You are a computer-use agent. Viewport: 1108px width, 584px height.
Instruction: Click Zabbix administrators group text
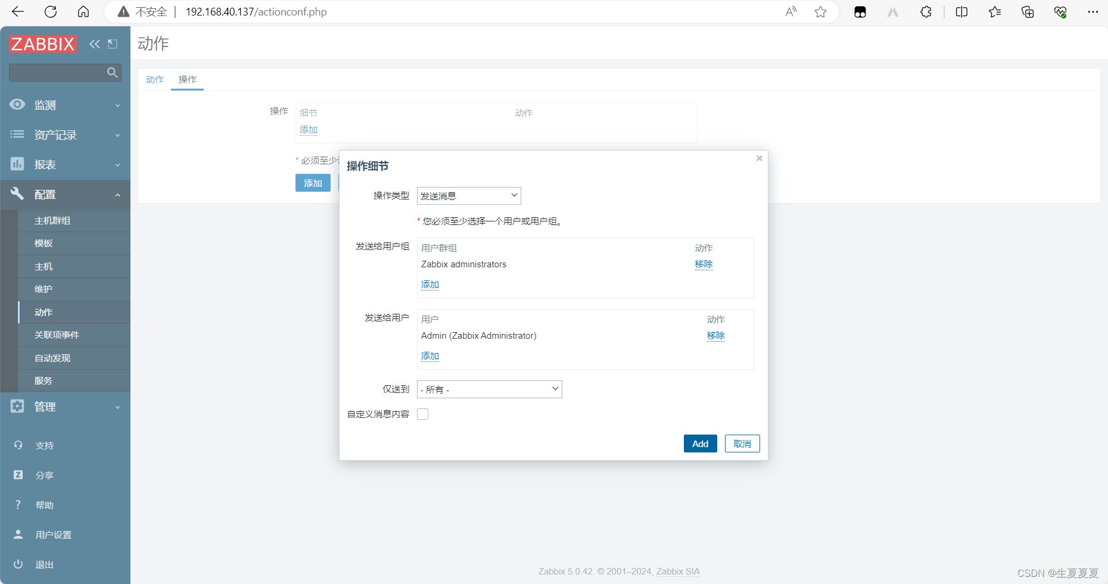pos(463,264)
